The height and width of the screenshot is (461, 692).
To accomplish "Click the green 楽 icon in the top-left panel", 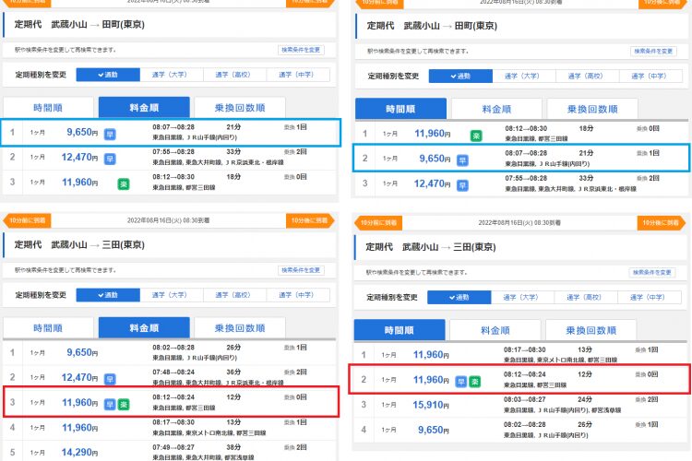I will point(123,183).
